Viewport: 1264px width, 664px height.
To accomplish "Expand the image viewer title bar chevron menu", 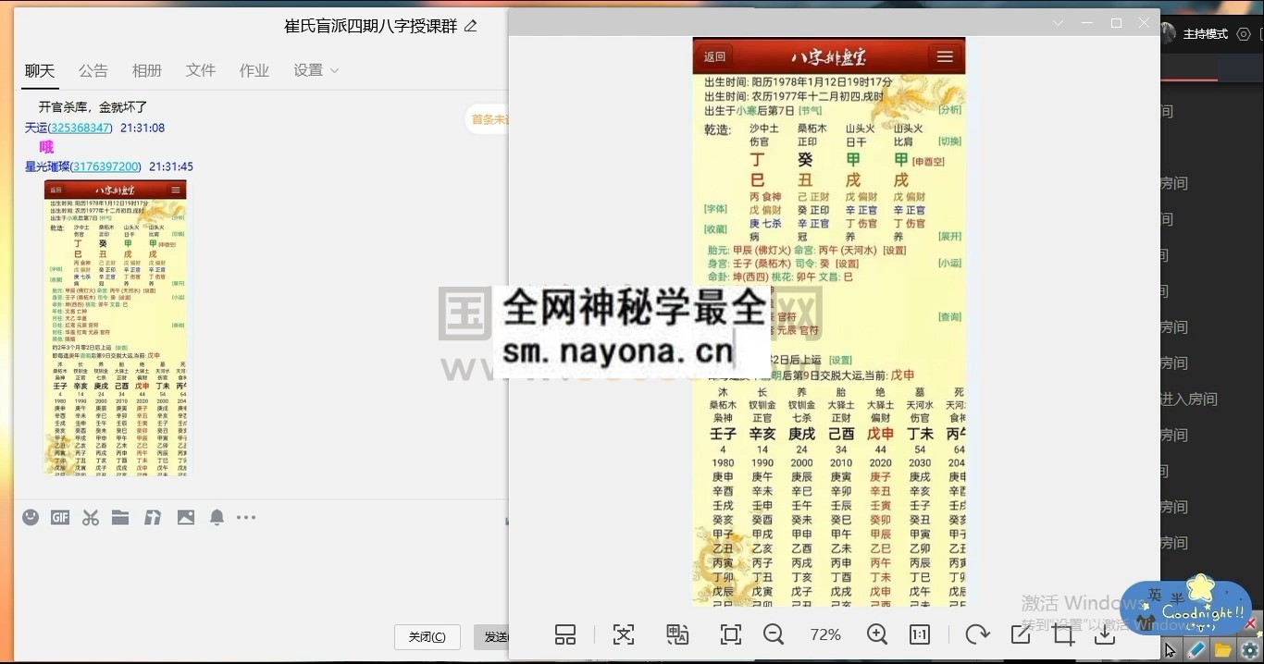I will pos(1059,23).
